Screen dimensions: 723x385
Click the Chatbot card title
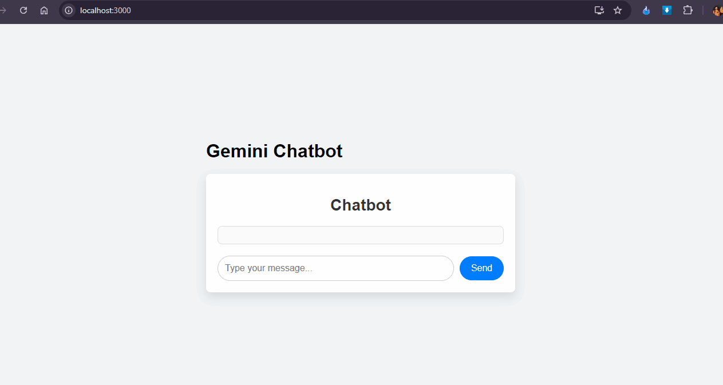pos(361,205)
